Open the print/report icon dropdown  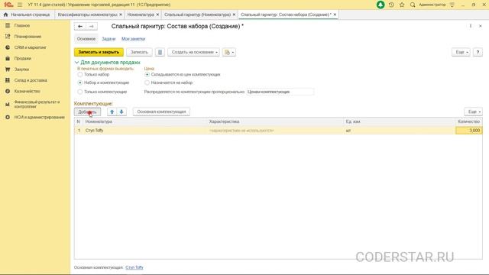tap(229, 52)
